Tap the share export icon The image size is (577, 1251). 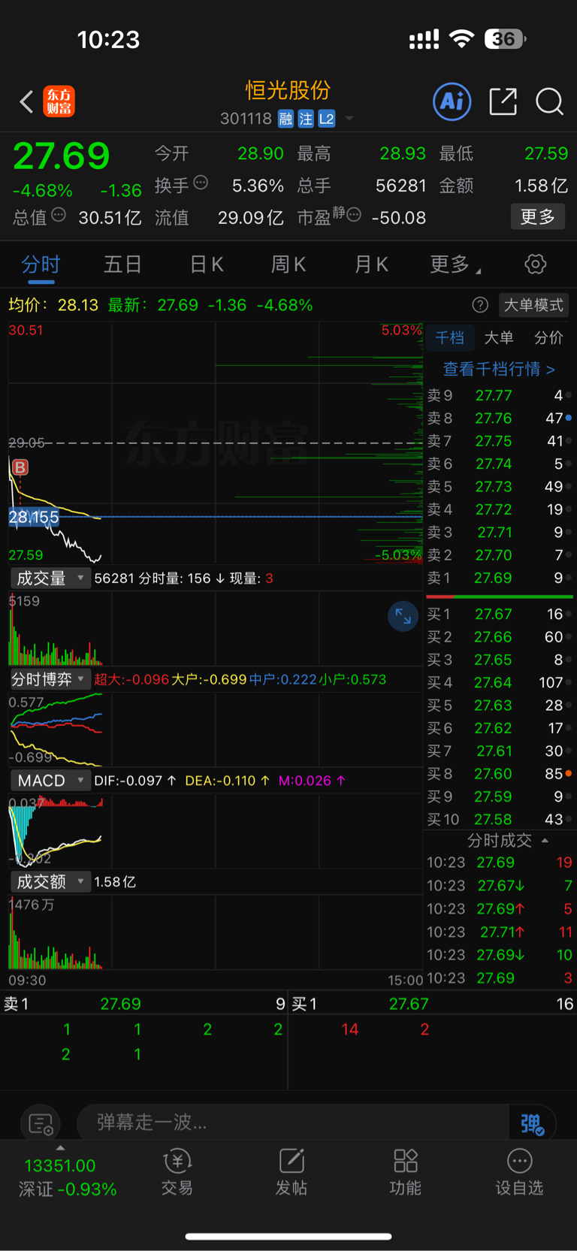pyautogui.click(x=503, y=101)
